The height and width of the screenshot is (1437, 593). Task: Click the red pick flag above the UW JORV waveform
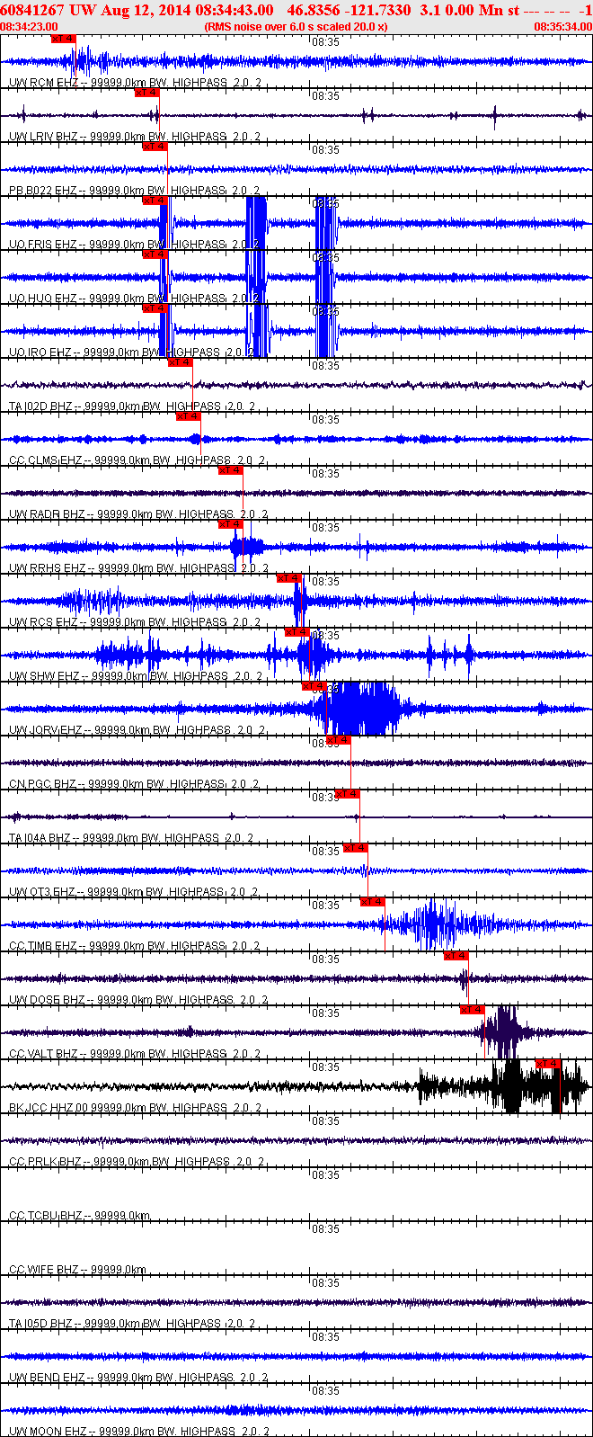pyautogui.click(x=314, y=686)
